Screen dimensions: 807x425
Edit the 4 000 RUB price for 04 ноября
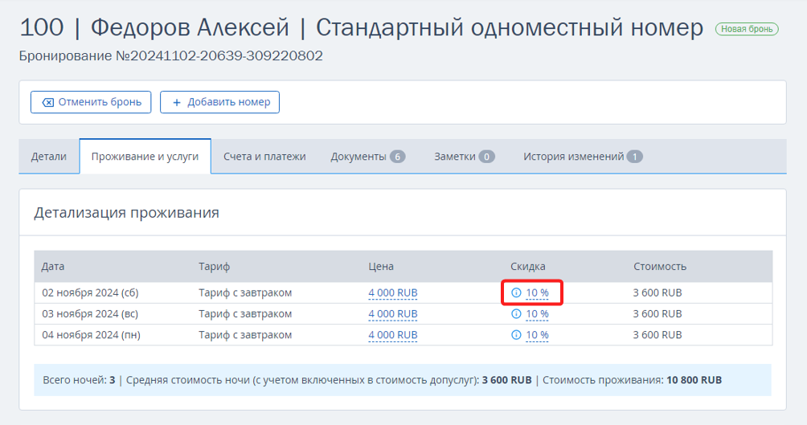tap(393, 335)
